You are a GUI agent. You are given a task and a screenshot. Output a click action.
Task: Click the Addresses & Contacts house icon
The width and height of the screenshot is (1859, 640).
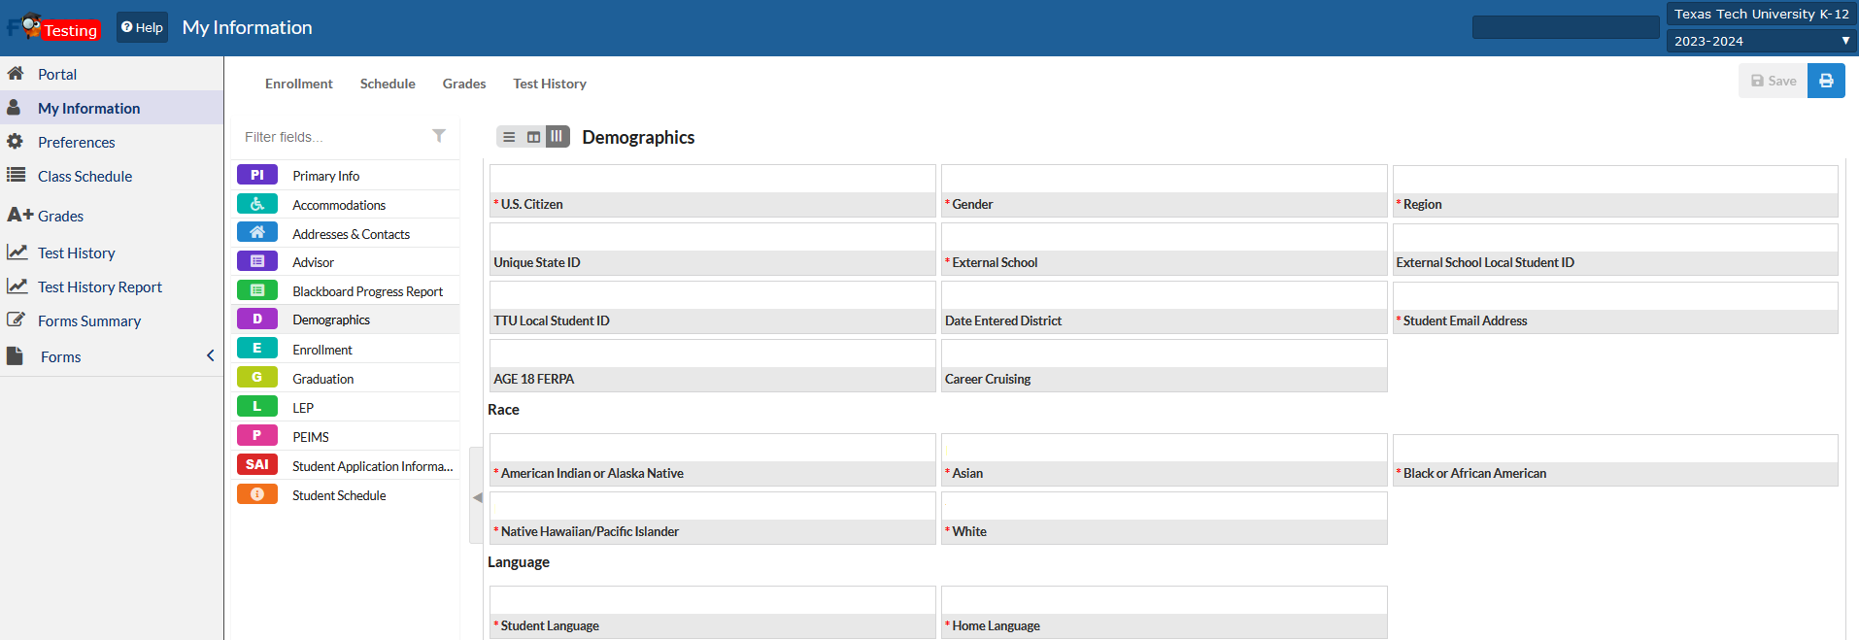pos(257,232)
